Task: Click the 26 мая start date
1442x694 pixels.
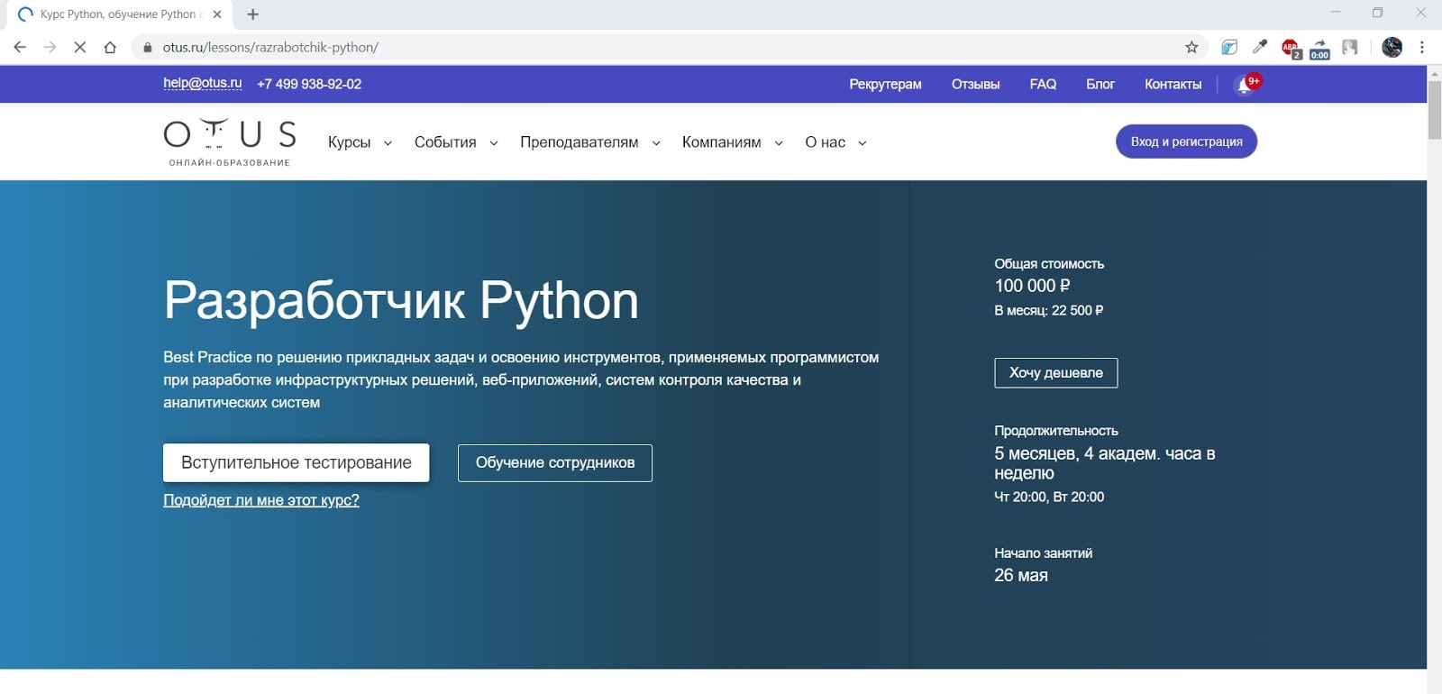Action: click(x=1021, y=575)
